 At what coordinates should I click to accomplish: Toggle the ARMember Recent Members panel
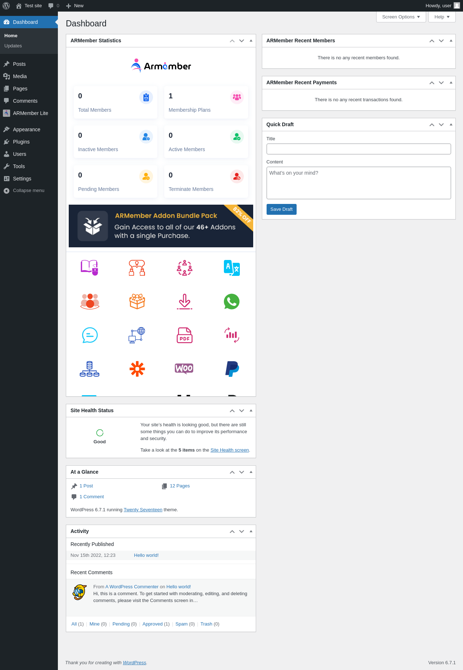coord(451,40)
